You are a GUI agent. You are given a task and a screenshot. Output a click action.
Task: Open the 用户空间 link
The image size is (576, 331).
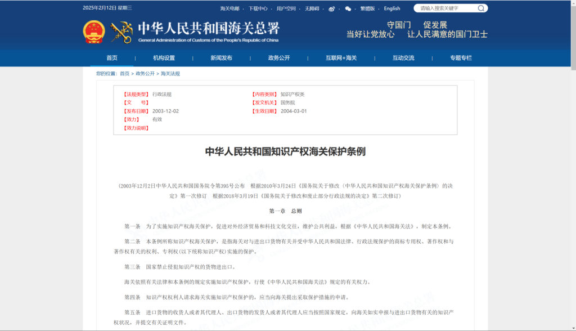pos(286,9)
